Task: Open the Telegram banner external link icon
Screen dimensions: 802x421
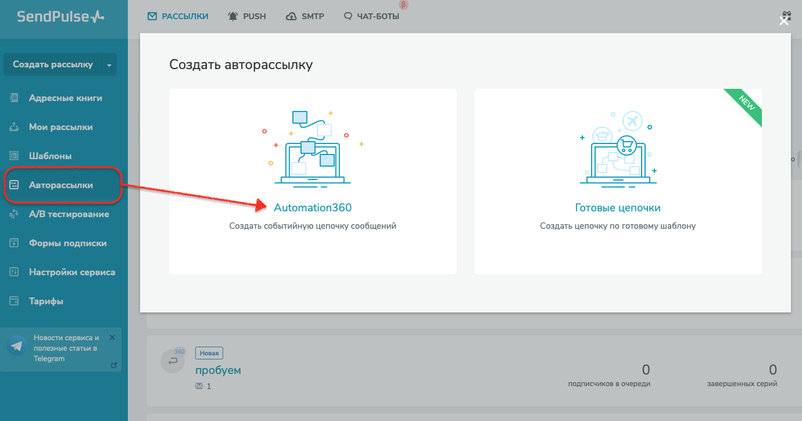Action: pos(113,366)
